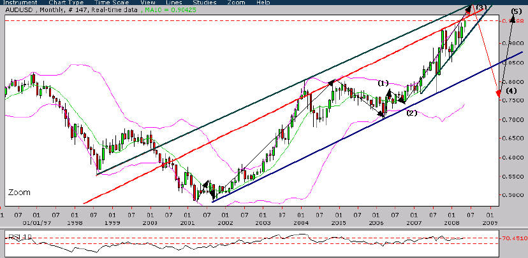Select the (4) wave label by the price axis
This screenshot has width=528, height=258.
[x=511, y=91]
